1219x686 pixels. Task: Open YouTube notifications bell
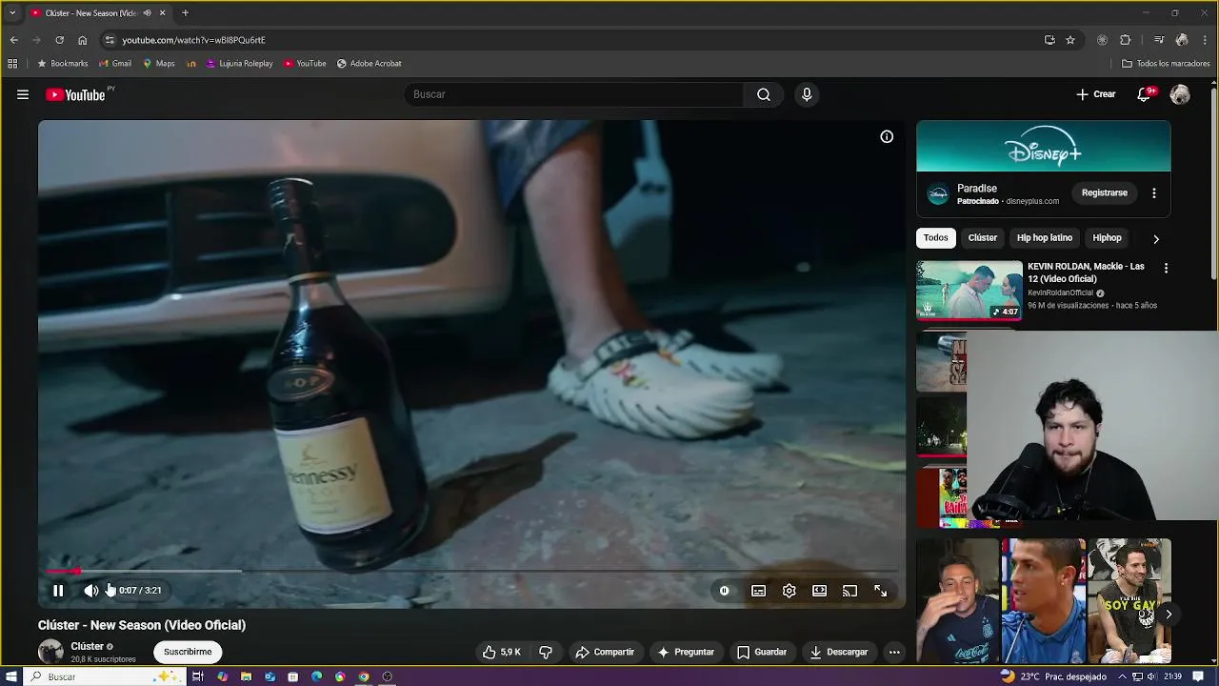1144,94
